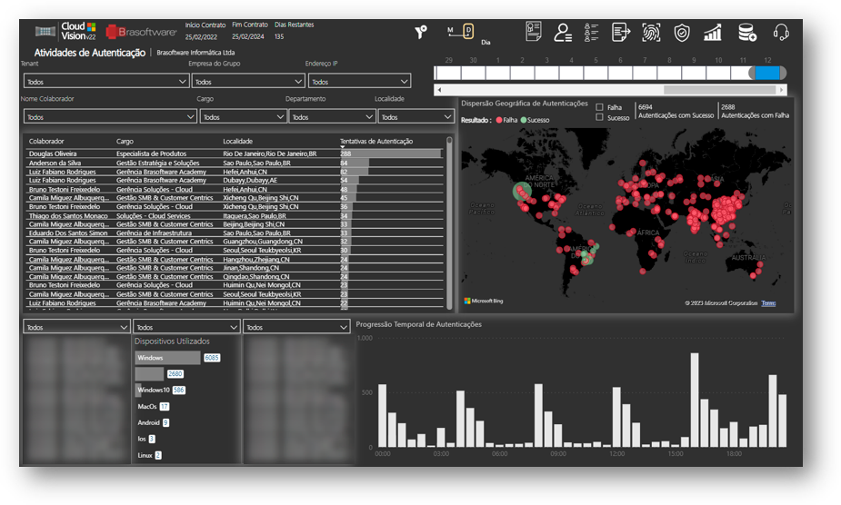This screenshot has width=841, height=505.
Task: Open the certificate report page icon
Action: 533,32
